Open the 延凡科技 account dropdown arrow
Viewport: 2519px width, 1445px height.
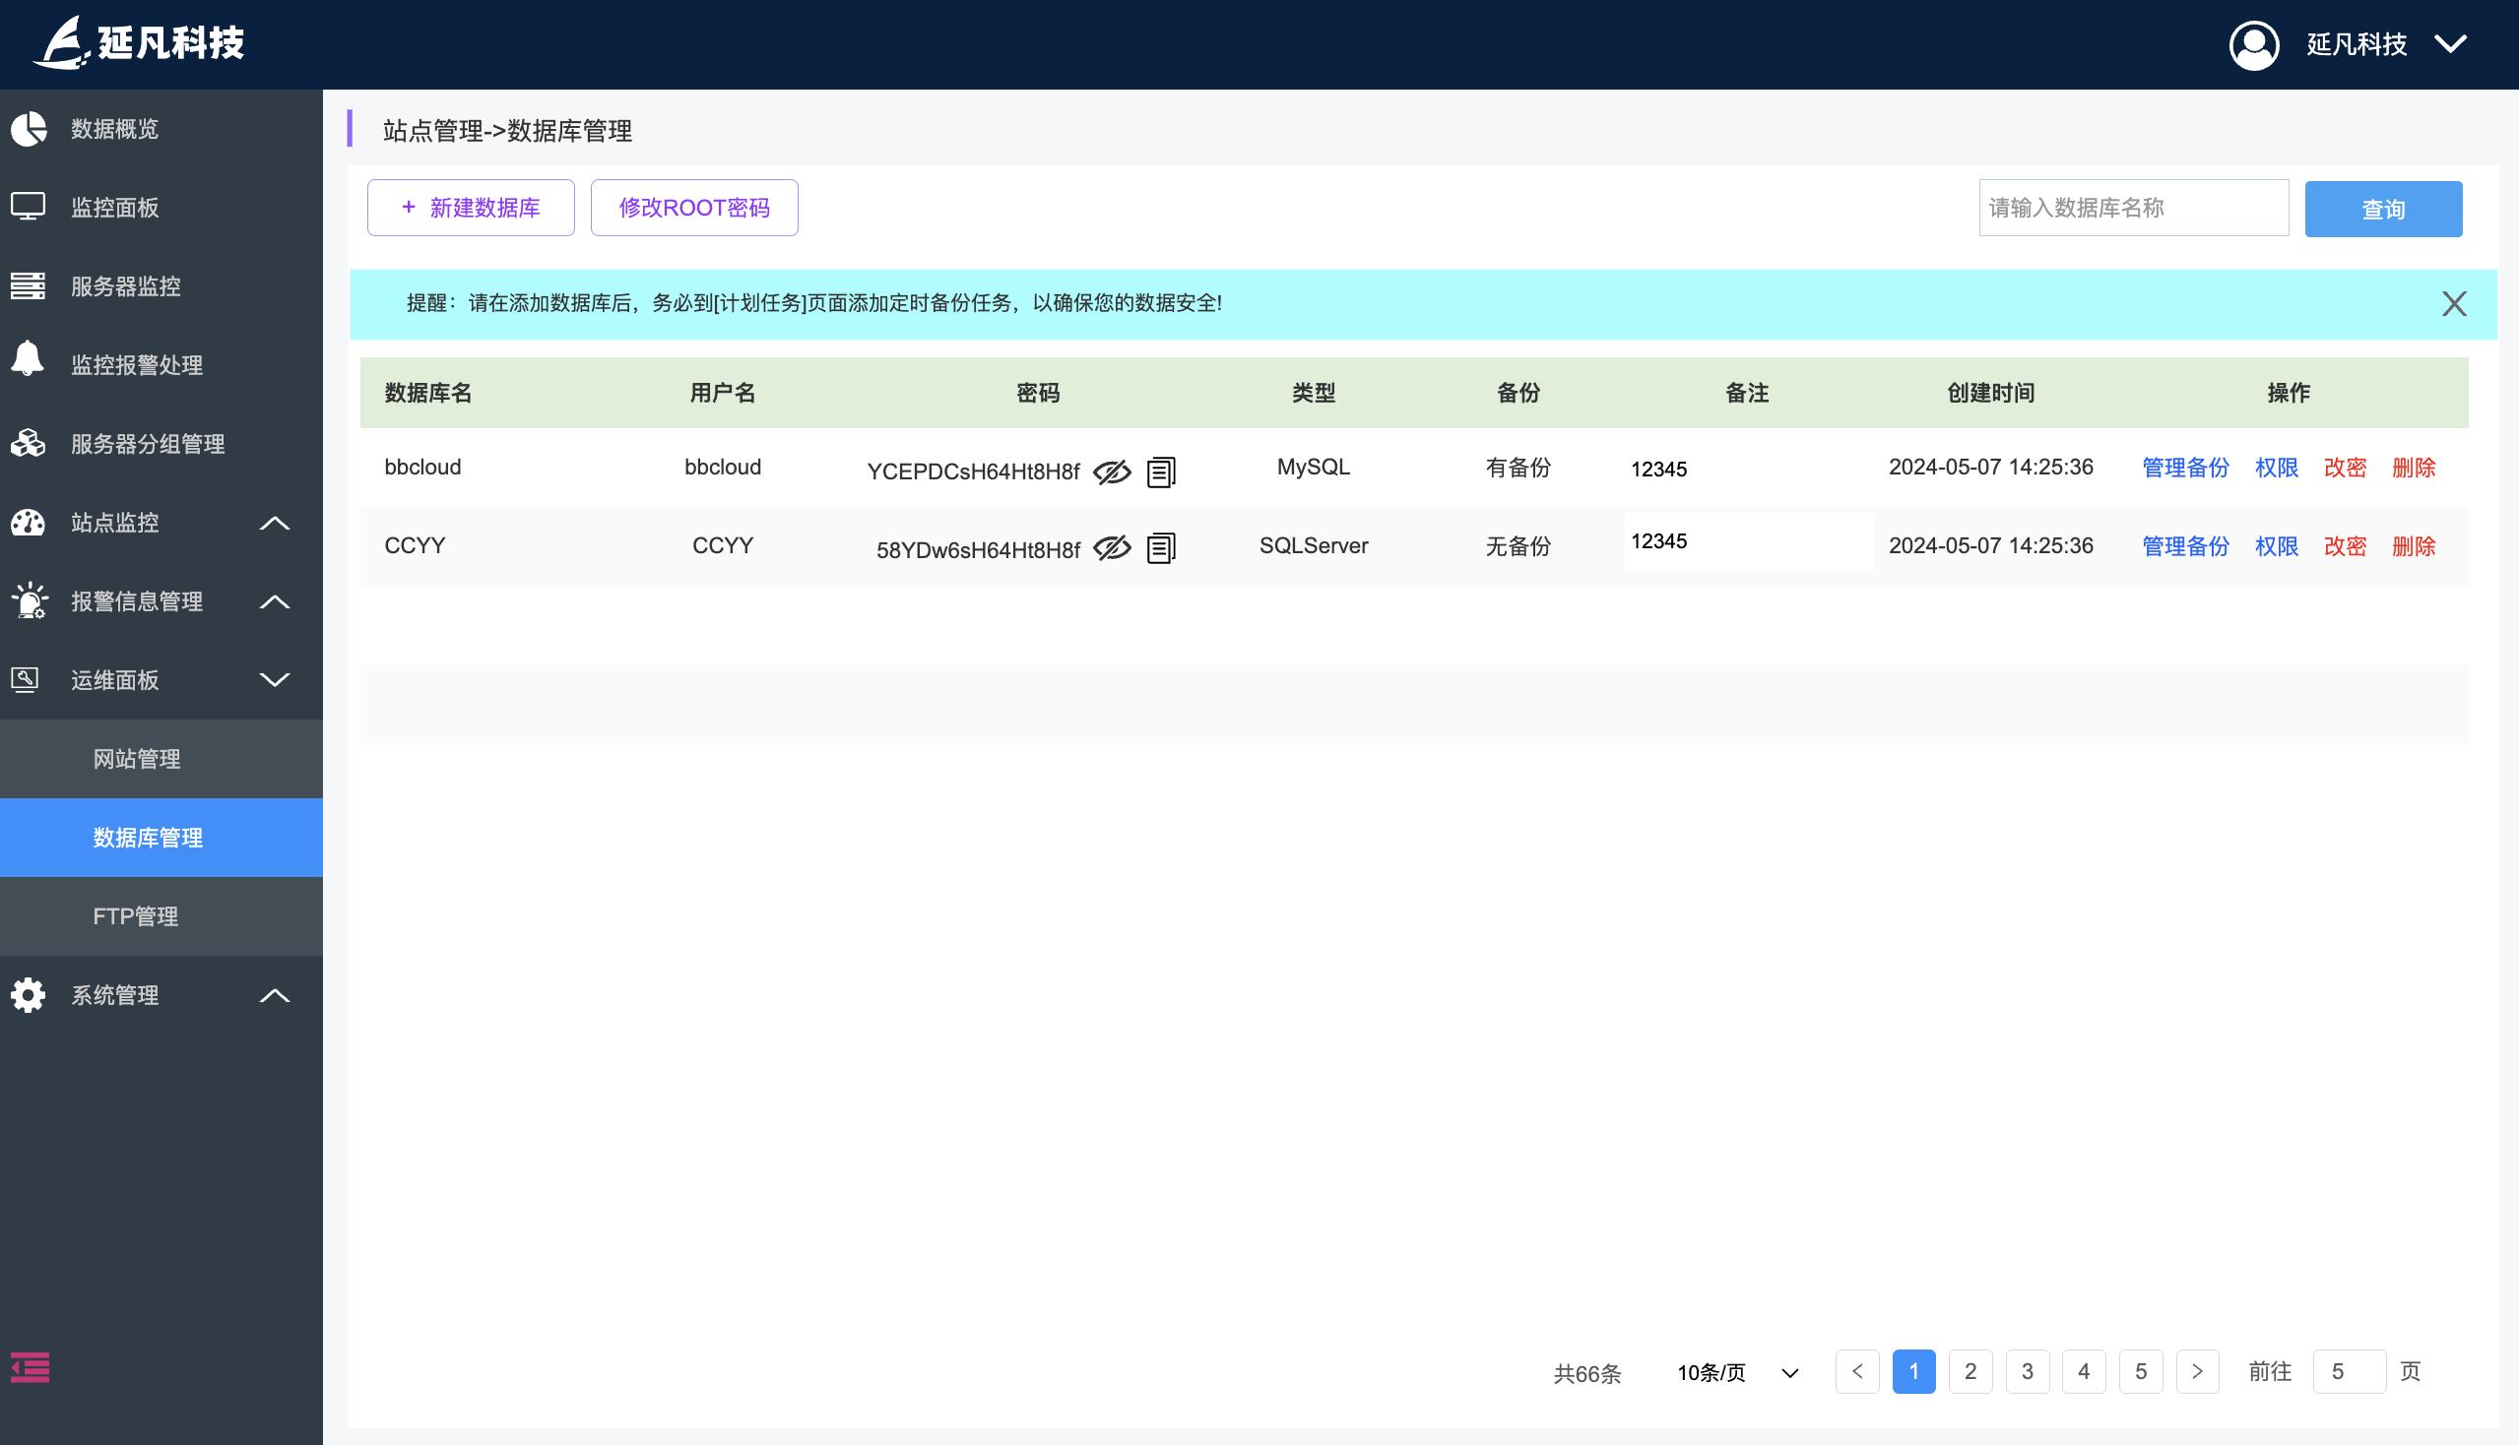tap(2450, 44)
